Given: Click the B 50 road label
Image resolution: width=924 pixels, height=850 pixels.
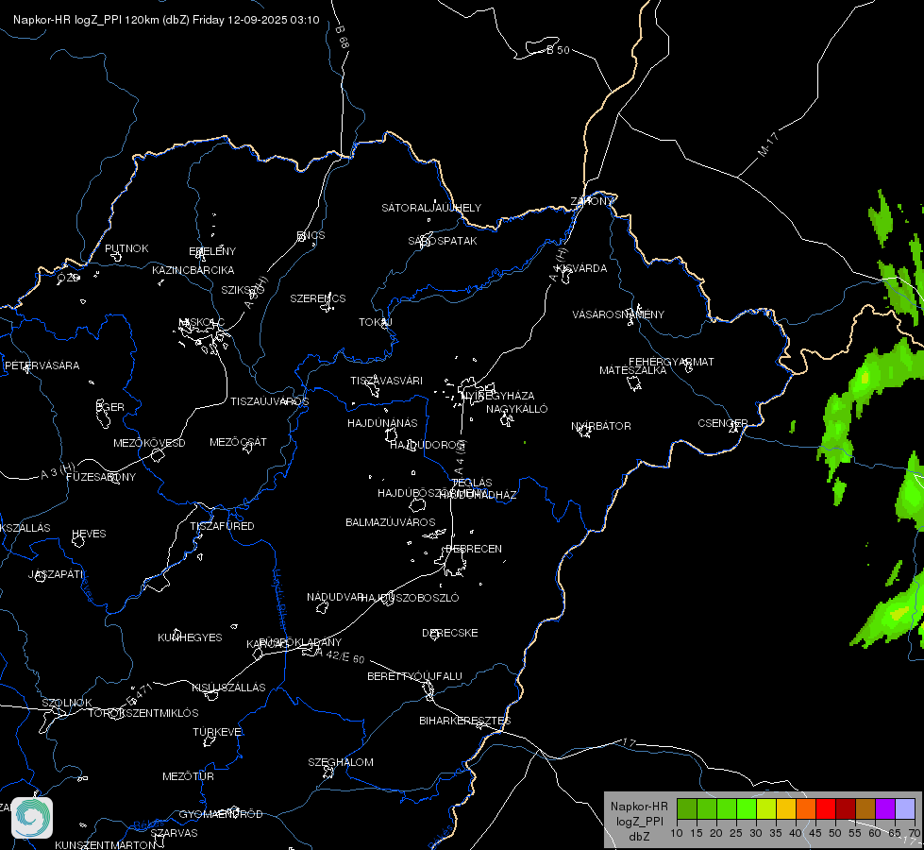Looking at the screenshot, I should pyautogui.click(x=558, y=50).
